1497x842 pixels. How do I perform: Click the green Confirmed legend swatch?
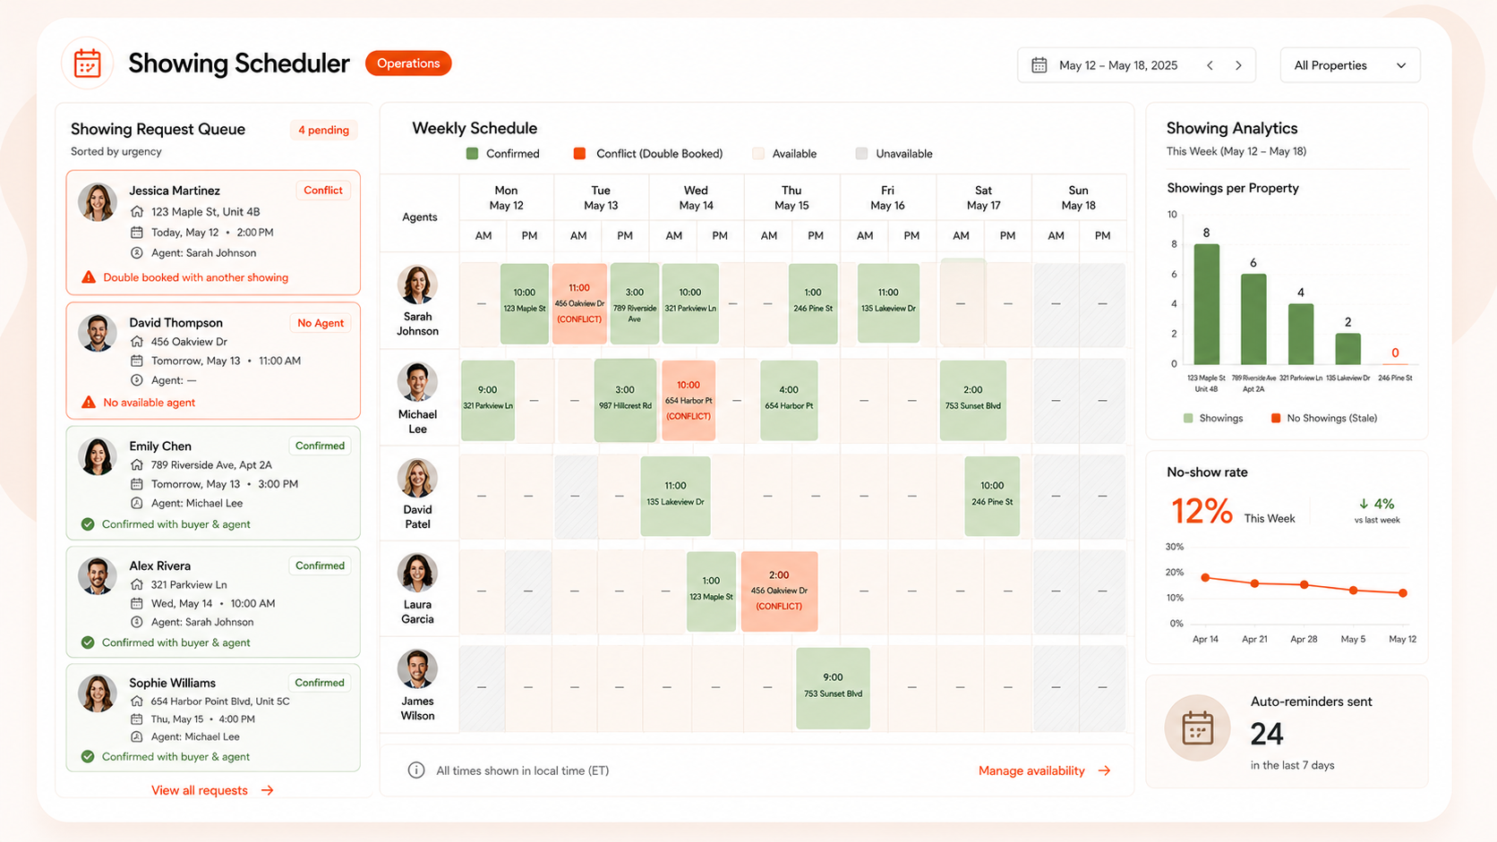click(x=472, y=154)
